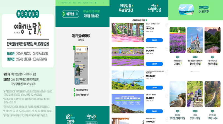Click the 고성 라벤더 title text
This screenshot has width=223, height=124.
point(178,64)
